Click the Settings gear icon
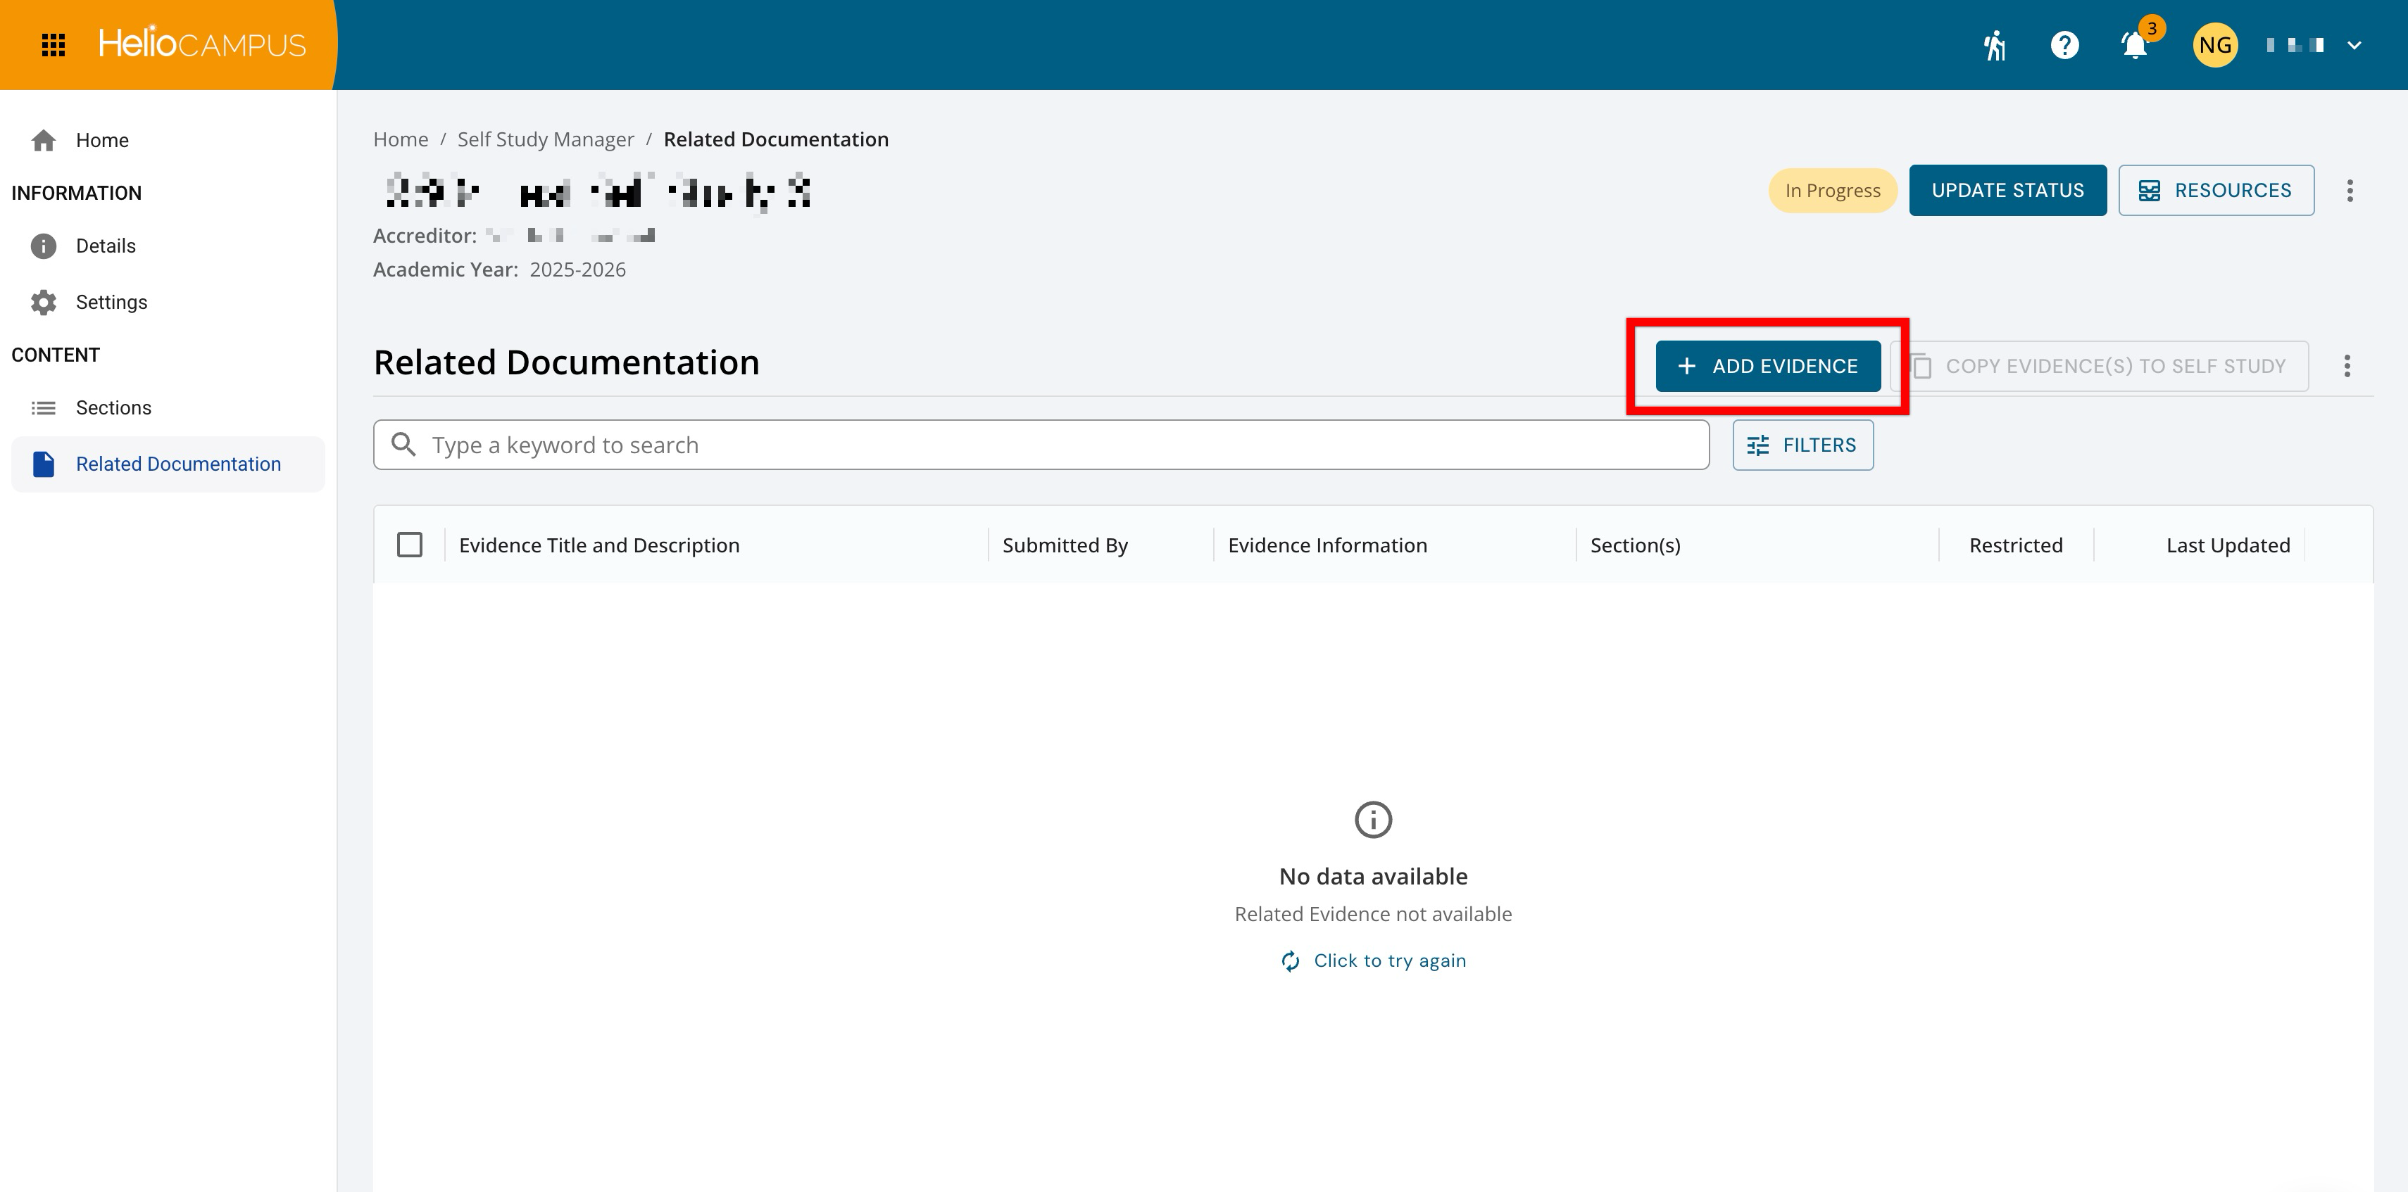The image size is (2408, 1192). pyautogui.click(x=43, y=302)
